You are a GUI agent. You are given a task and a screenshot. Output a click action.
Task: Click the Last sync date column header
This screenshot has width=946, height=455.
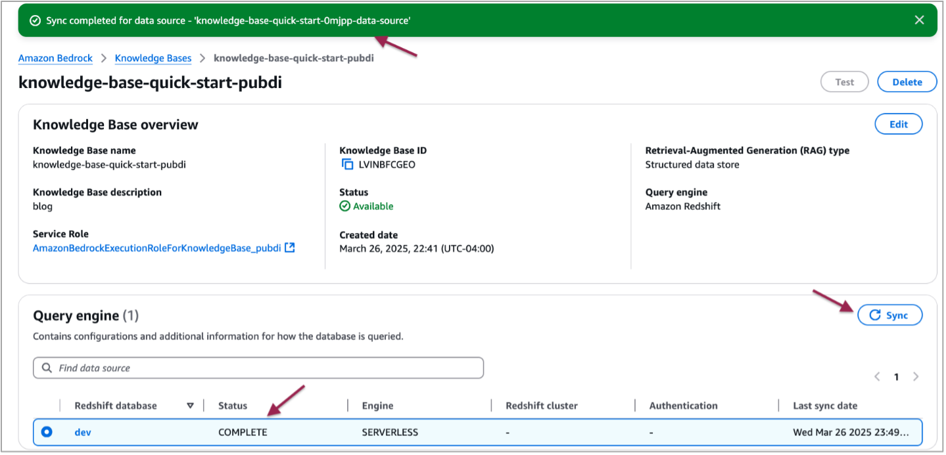coord(825,406)
